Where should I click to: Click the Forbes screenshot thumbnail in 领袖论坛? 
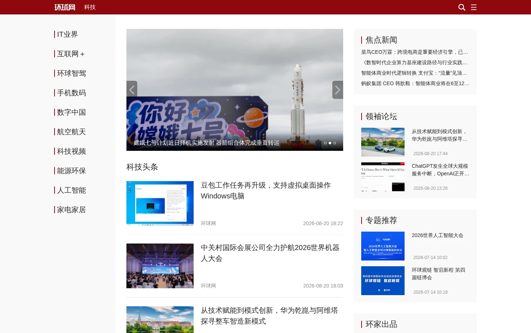383,177
